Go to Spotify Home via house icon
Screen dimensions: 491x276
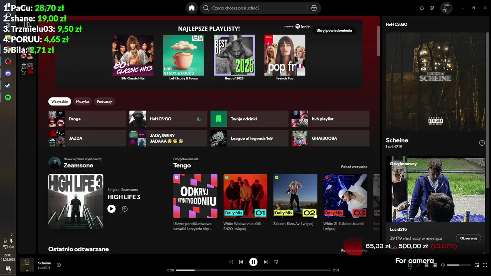pyautogui.click(x=191, y=8)
